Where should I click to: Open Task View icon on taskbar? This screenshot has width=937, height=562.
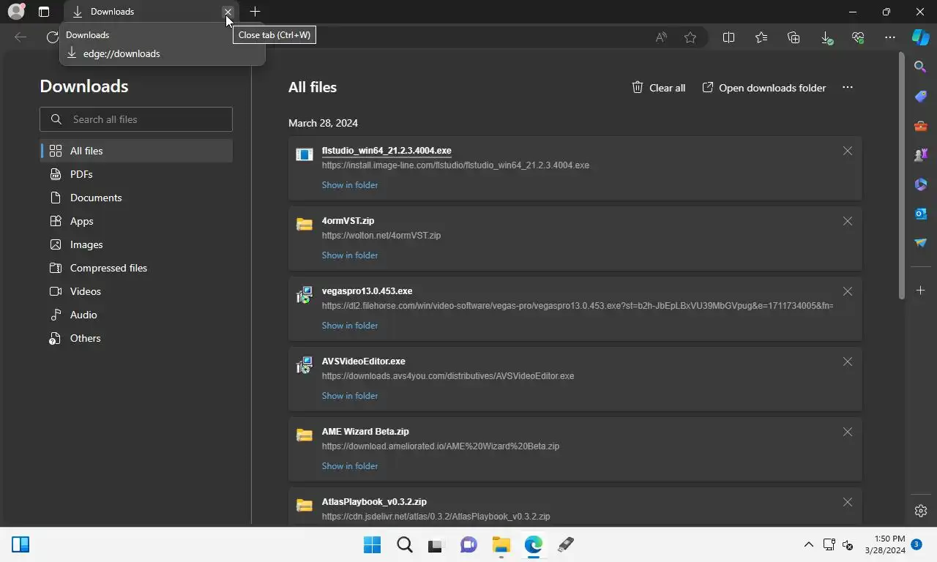pos(436,544)
